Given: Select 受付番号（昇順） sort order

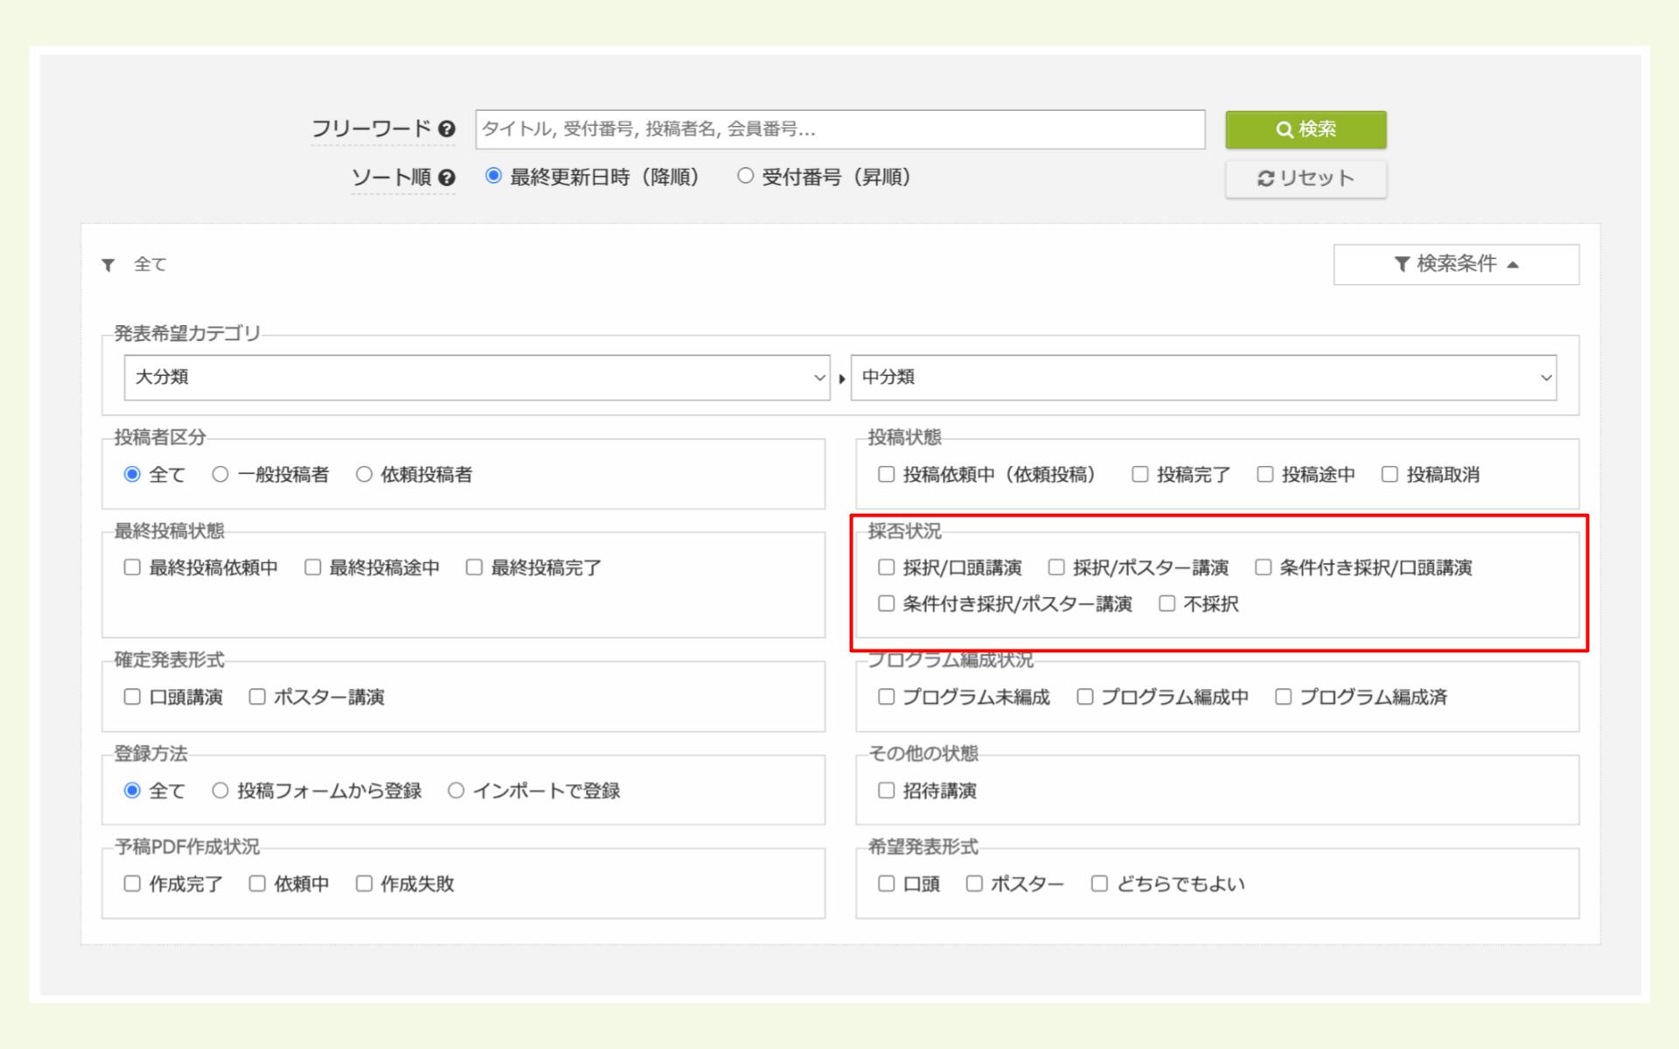Looking at the screenshot, I should [x=745, y=177].
